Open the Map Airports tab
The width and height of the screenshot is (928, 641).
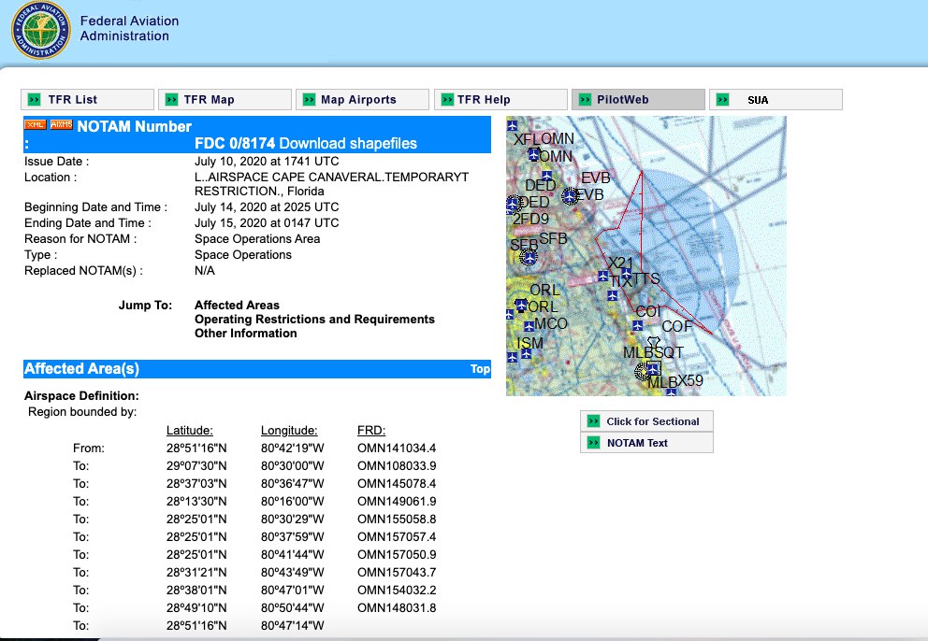(362, 99)
